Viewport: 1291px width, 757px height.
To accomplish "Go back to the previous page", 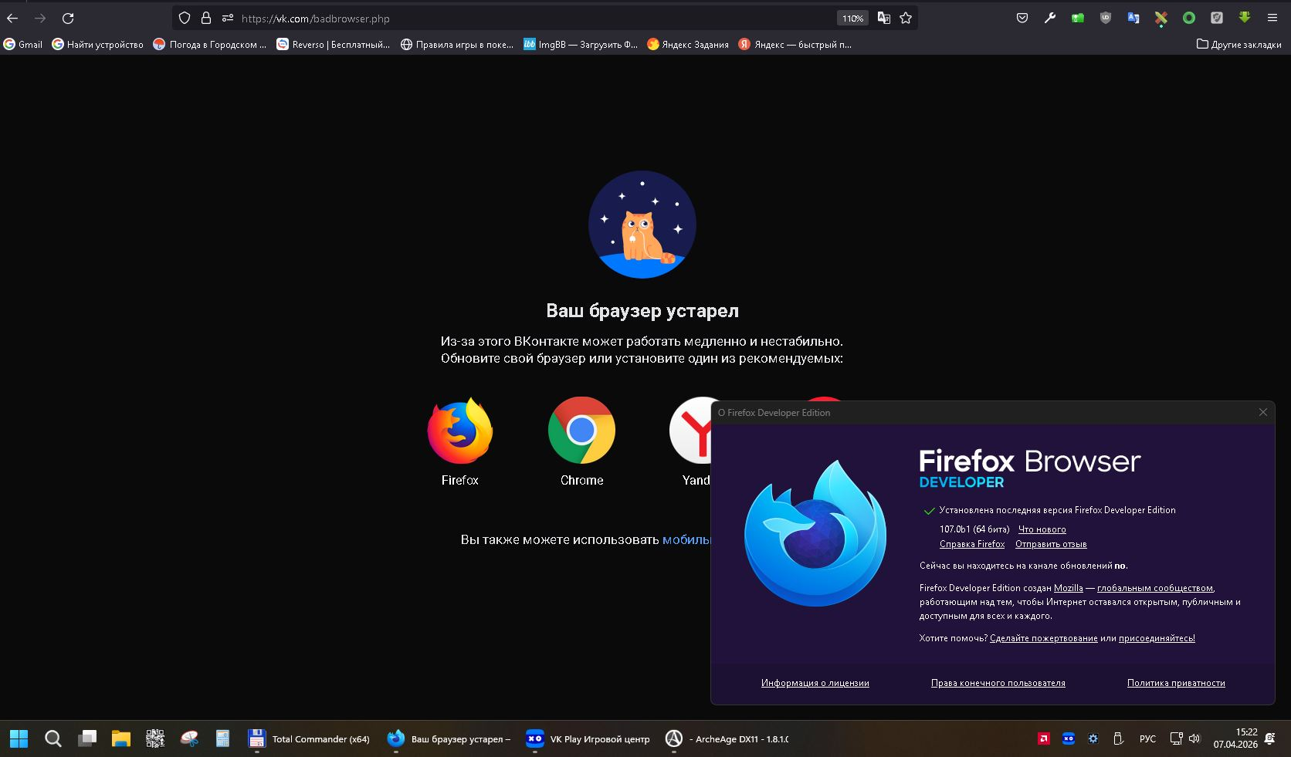I will 12,18.
